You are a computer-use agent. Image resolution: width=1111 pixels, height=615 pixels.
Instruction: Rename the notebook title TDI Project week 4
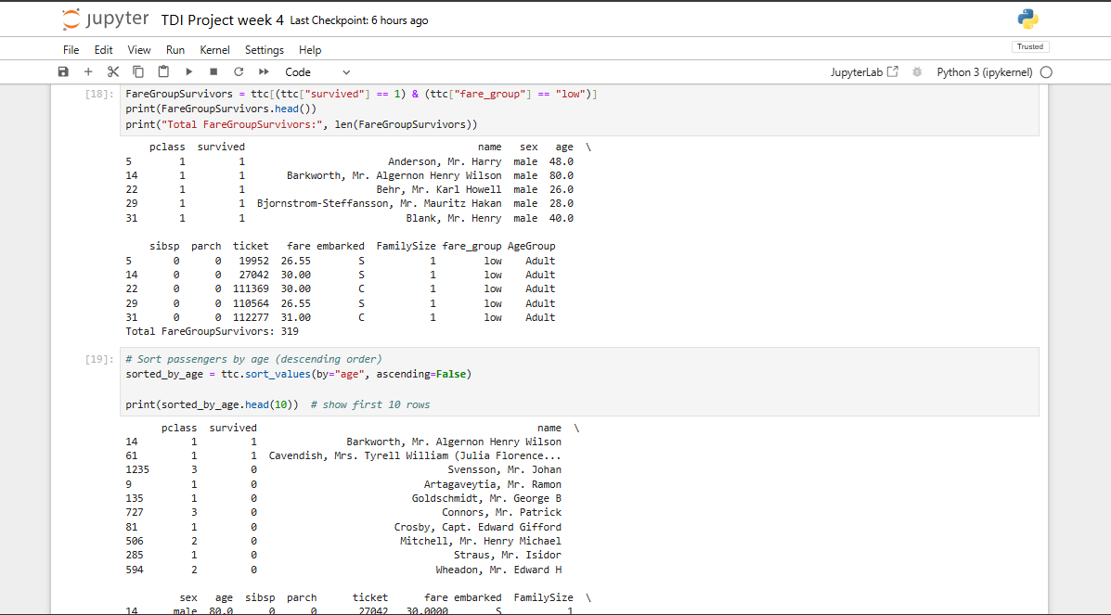223,20
